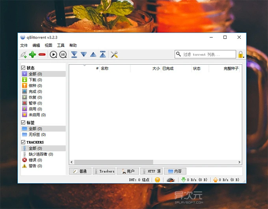This screenshot has height=209, width=268.
Task: Select the 警告 (0) tracker filter
Action: pos(43,166)
